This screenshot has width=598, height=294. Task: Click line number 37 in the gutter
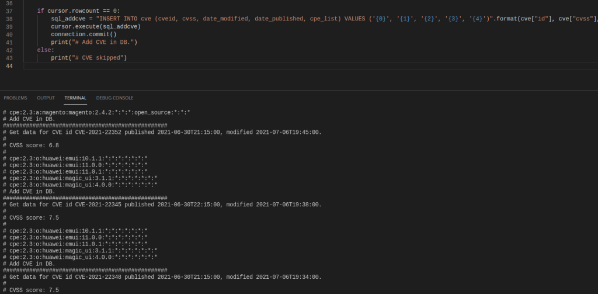(x=9, y=11)
